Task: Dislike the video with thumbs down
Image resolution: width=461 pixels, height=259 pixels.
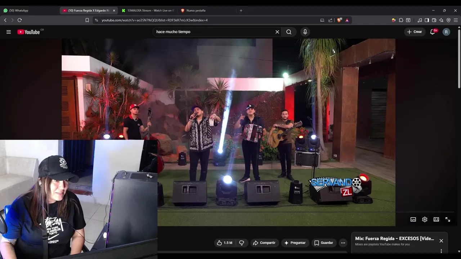Action: click(242, 243)
